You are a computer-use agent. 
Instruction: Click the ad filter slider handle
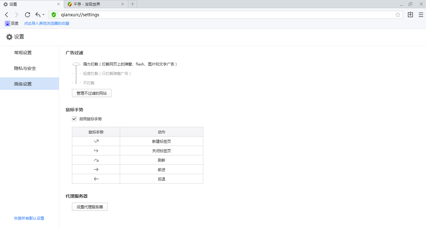tap(76, 64)
